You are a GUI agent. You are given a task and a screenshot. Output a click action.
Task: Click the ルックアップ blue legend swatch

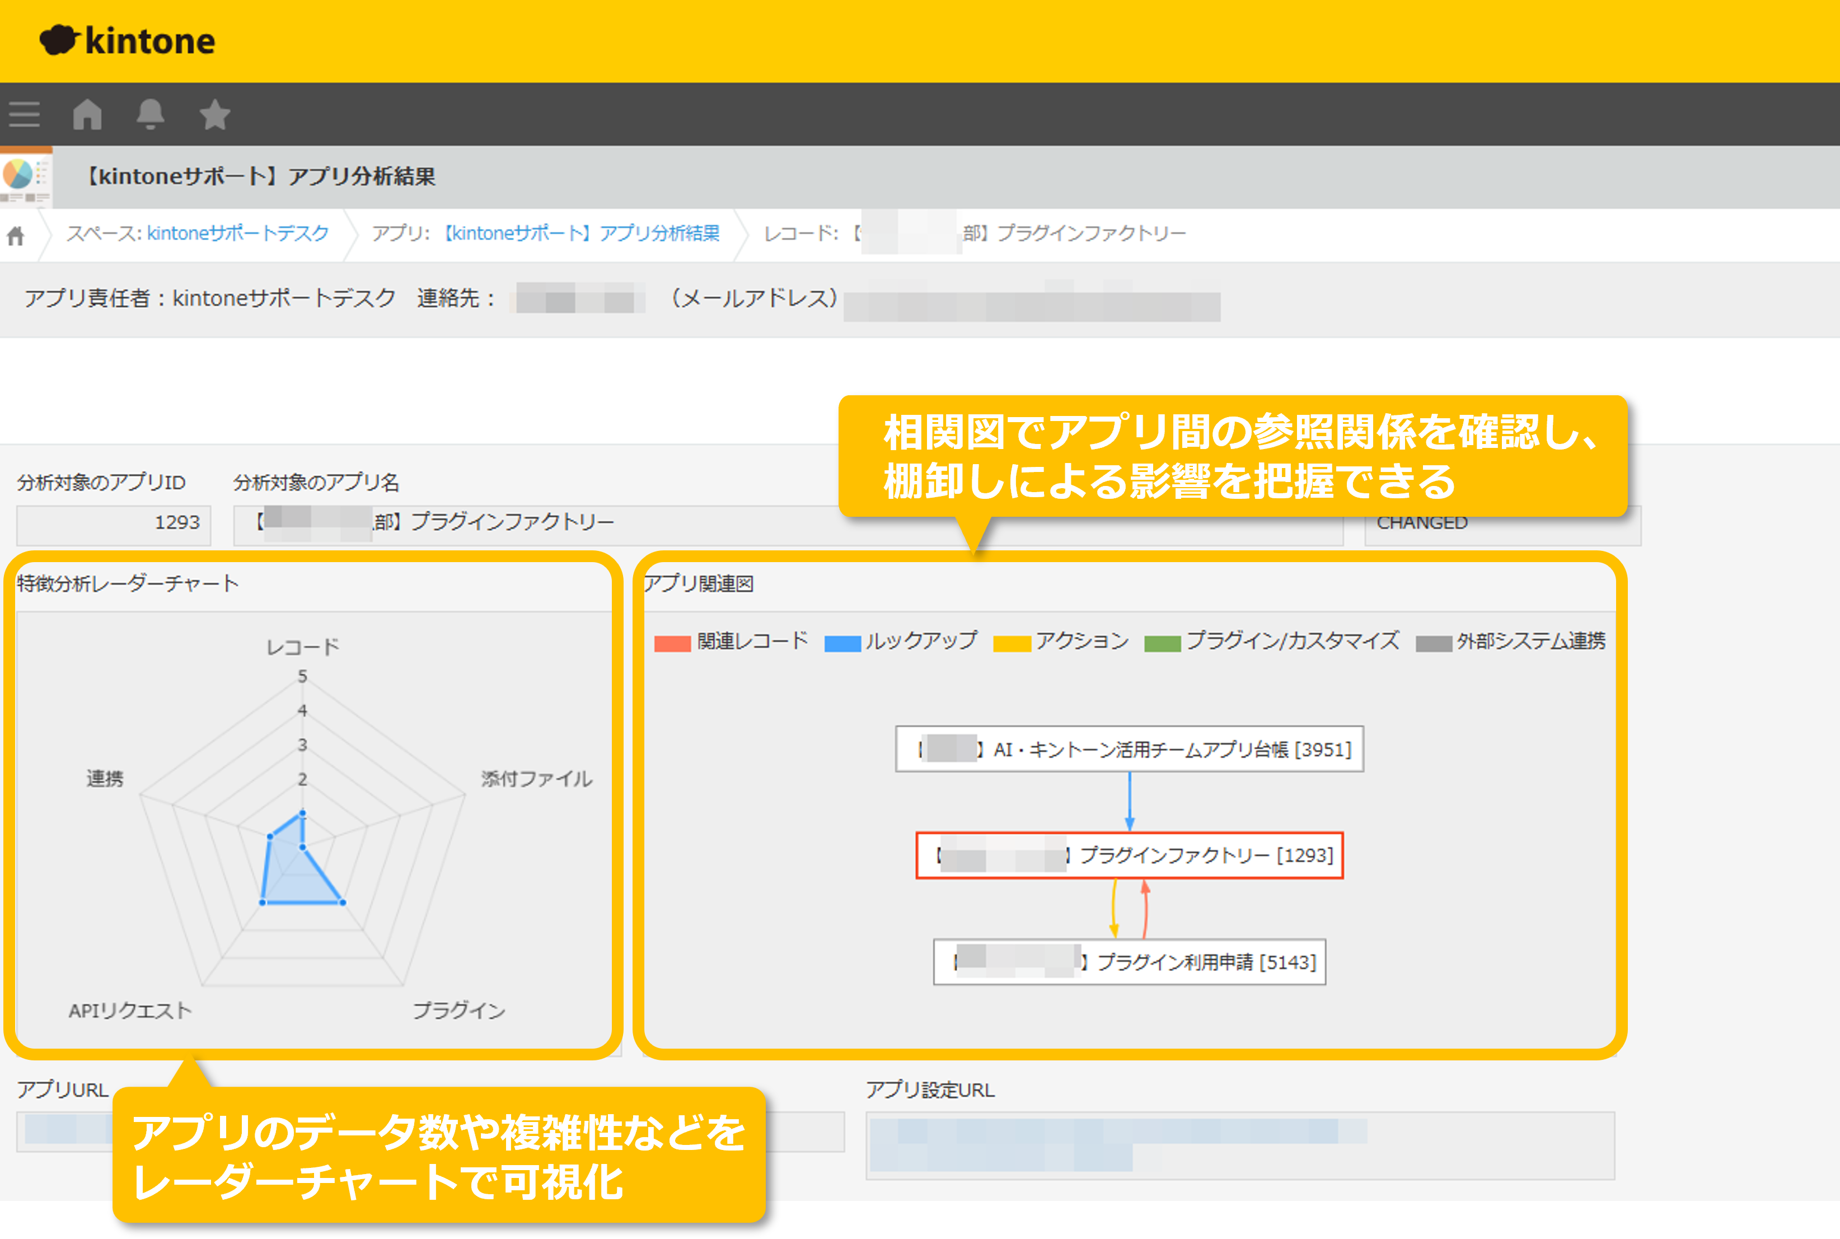coord(842,643)
